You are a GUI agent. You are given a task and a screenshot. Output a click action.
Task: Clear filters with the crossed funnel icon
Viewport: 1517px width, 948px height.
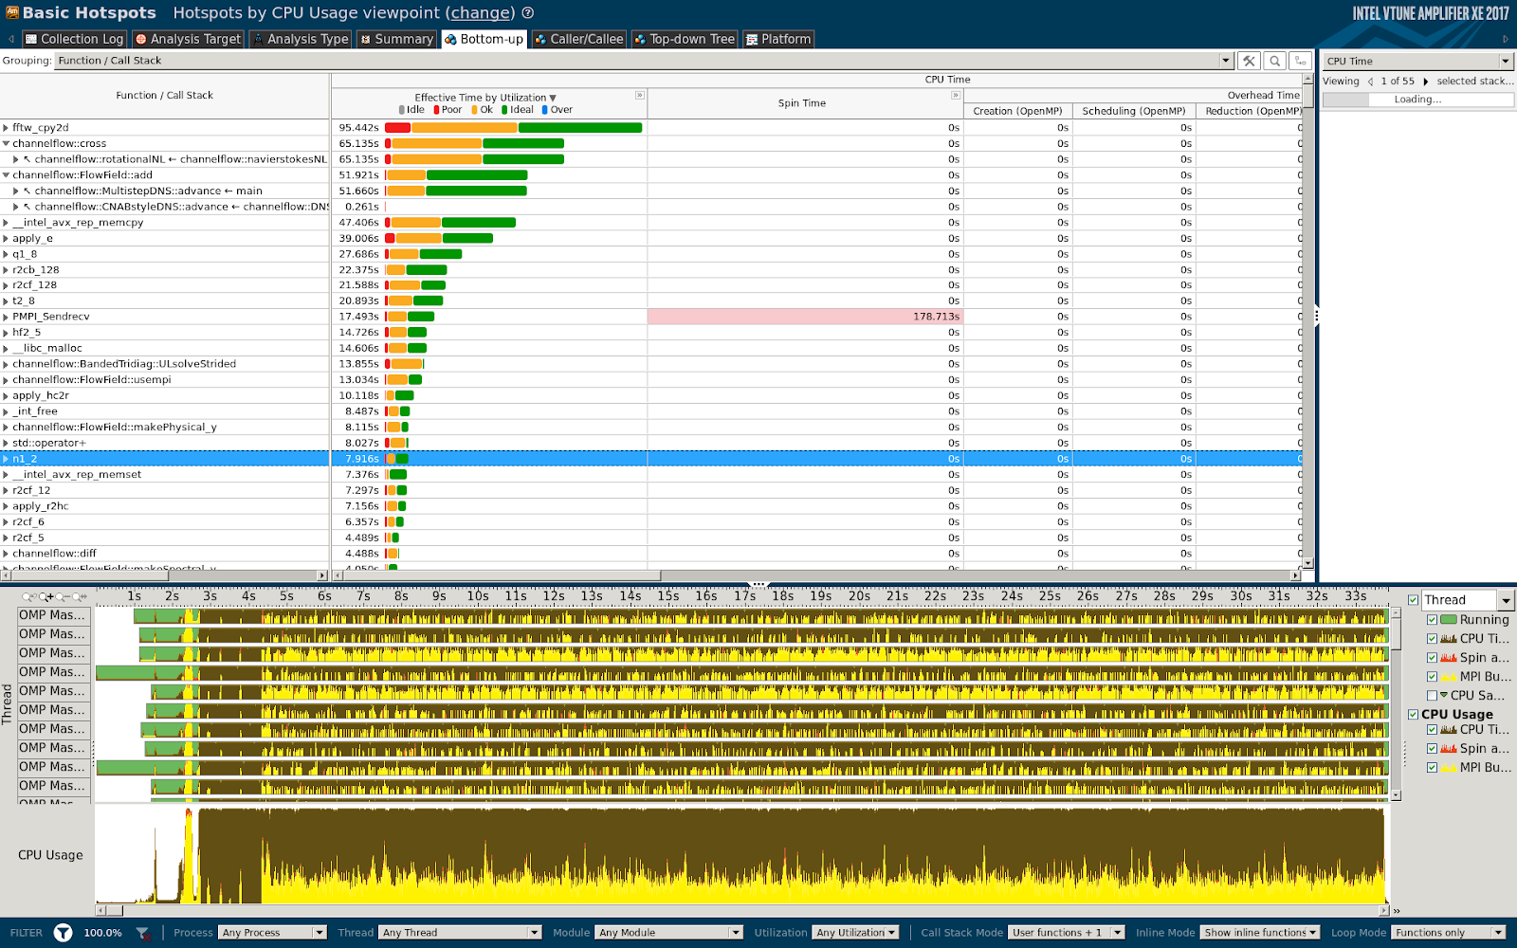(x=142, y=933)
